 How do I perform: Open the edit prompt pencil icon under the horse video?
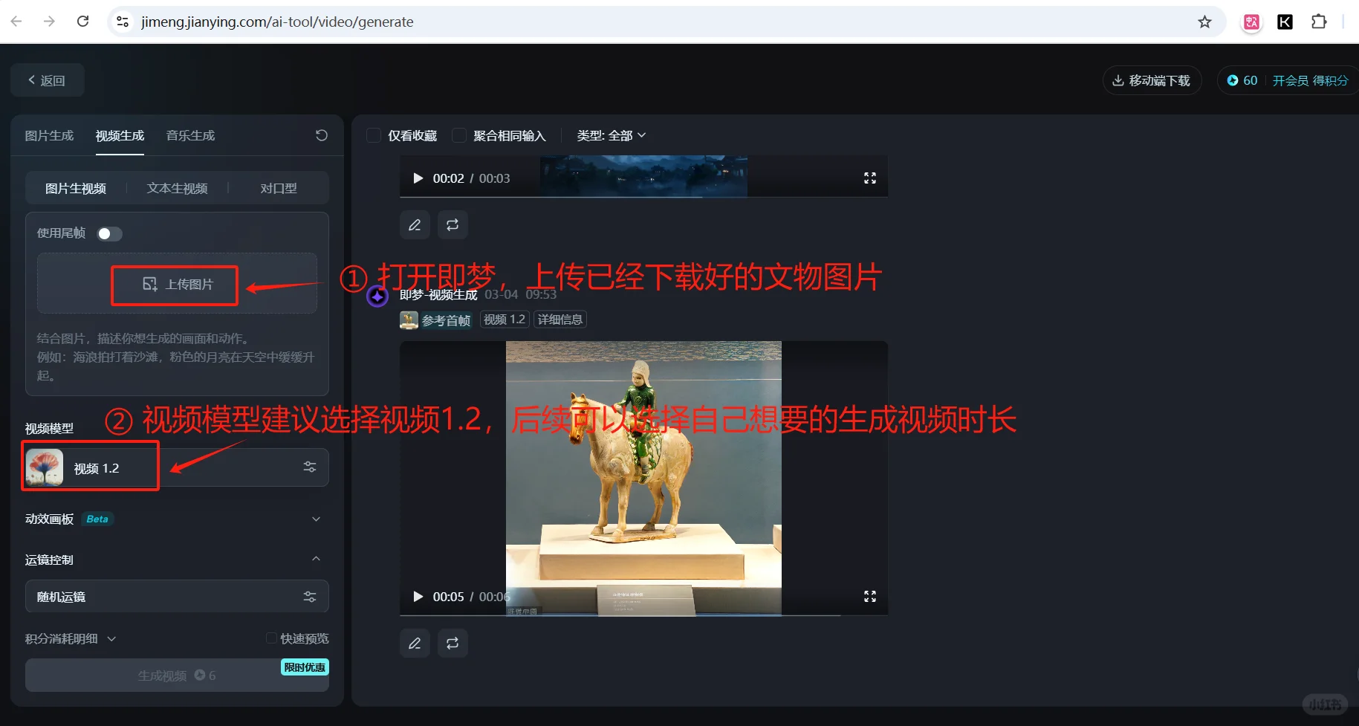click(415, 643)
